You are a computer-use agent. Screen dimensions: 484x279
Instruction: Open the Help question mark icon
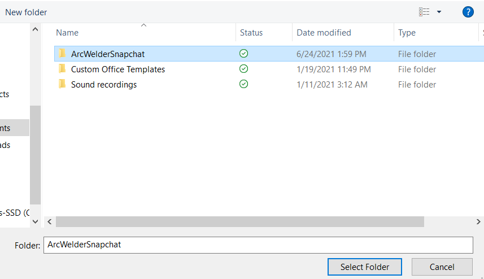tap(468, 12)
